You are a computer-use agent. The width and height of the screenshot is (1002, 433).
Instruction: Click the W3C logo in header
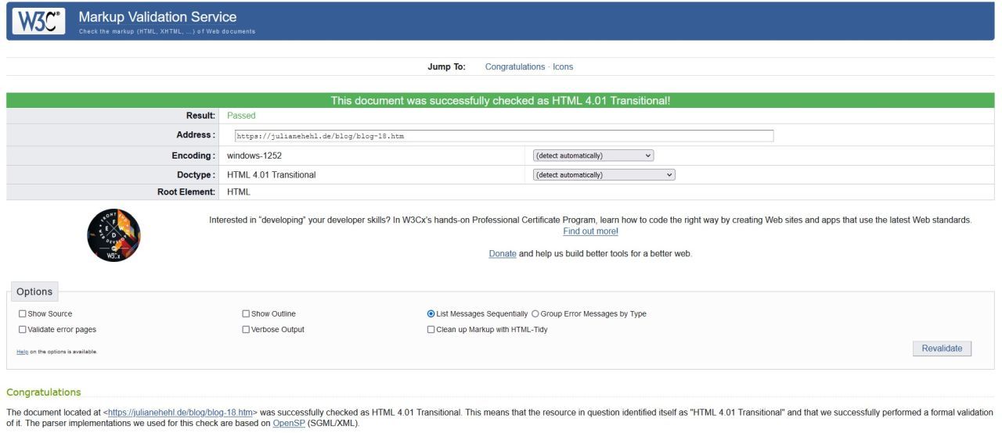click(x=39, y=22)
